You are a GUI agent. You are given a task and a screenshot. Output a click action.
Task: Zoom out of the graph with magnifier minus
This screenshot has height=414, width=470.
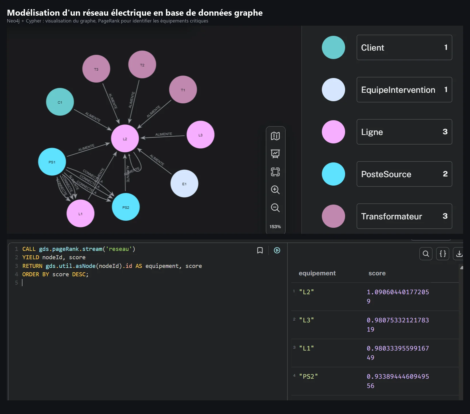click(x=275, y=208)
